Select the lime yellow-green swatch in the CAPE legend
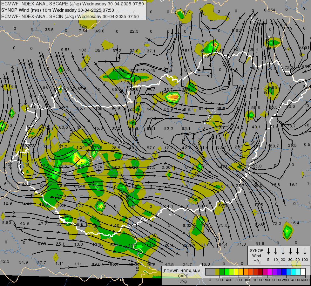The image size is (311, 286). [x=232, y=272]
